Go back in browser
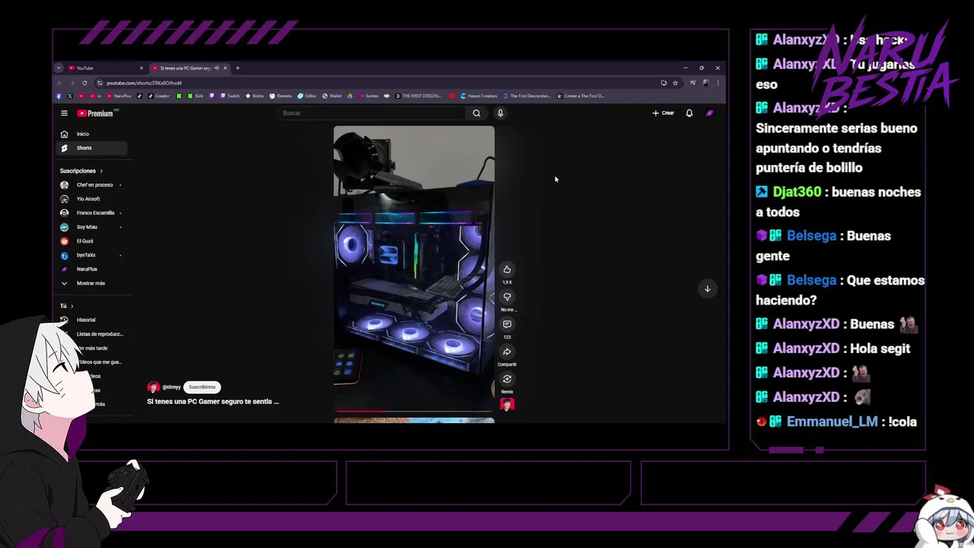Screen dimensions: 974x548 pyautogui.click(x=59, y=82)
